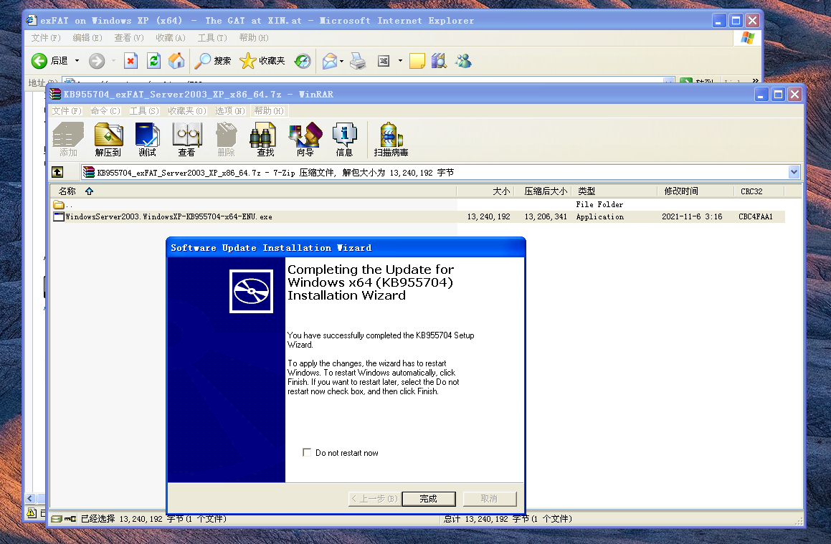The width and height of the screenshot is (831, 544).
Task: Open the 收藏夹(O) menu in WinRAR
Action: click(187, 110)
